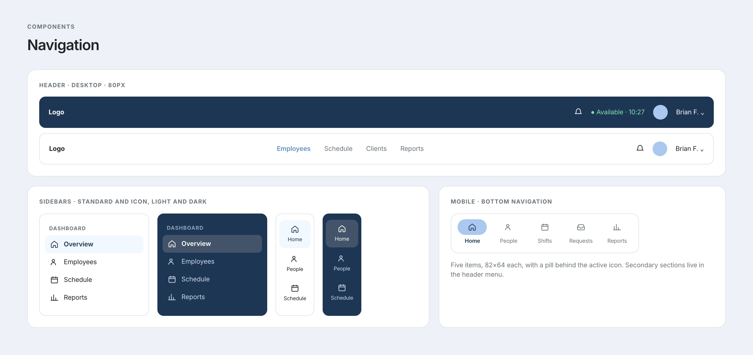The width and height of the screenshot is (753, 355).
Task: Click the home icon beside Overview in the dark sidebar
Action: 172,244
